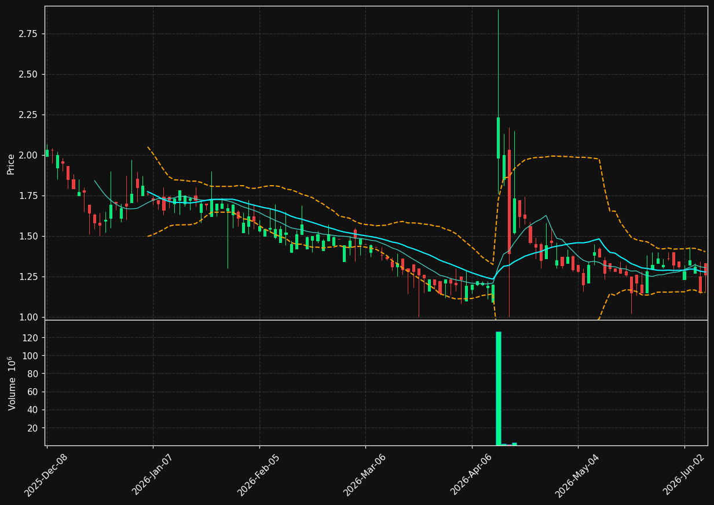Click the 2.50 price axis label
The image size is (714, 505).
tap(28, 75)
